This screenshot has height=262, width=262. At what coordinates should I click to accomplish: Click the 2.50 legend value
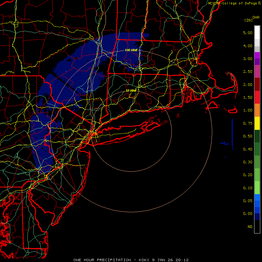click(248, 72)
